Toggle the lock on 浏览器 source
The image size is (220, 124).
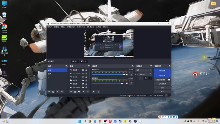[86, 80]
